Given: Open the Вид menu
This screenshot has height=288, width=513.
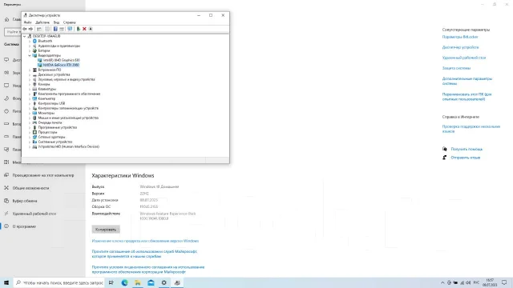Looking at the screenshot, I should coord(56,22).
